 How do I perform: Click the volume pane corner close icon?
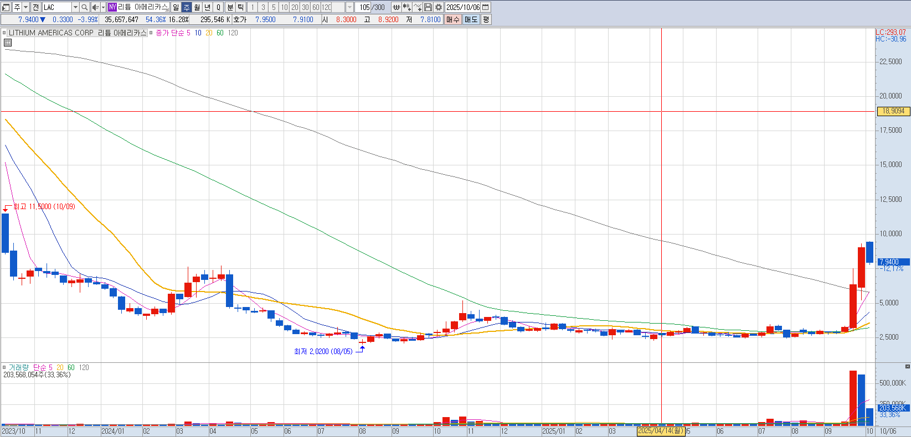(x=907, y=366)
